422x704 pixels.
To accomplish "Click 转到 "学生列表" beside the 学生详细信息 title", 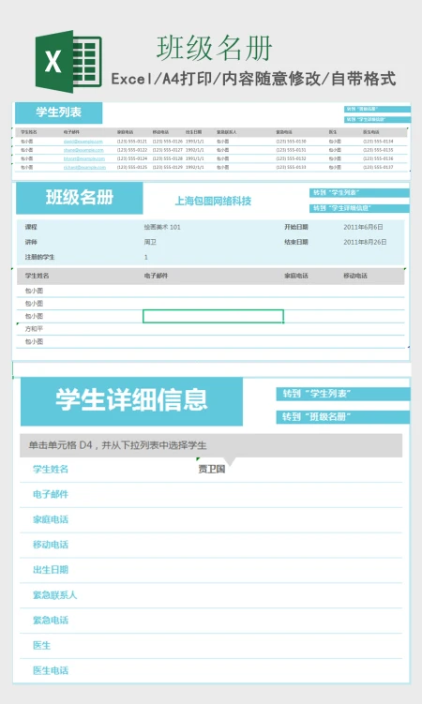I will coord(343,394).
